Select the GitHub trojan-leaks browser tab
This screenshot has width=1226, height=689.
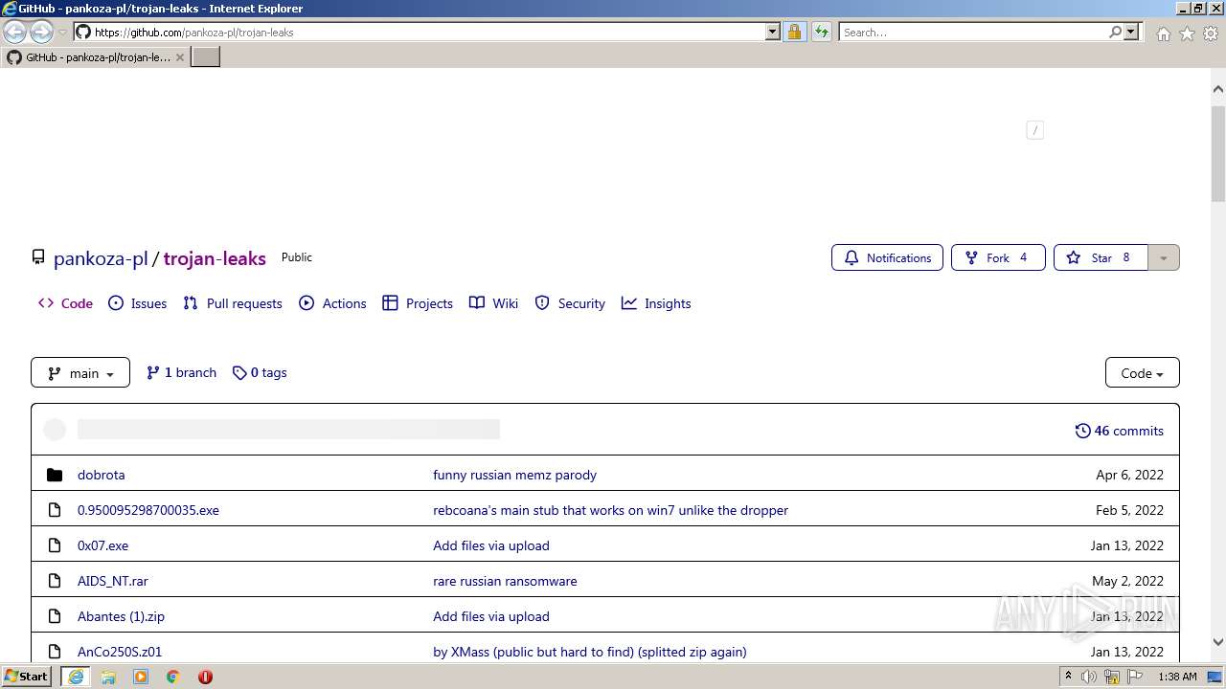click(x=96, y=57)
